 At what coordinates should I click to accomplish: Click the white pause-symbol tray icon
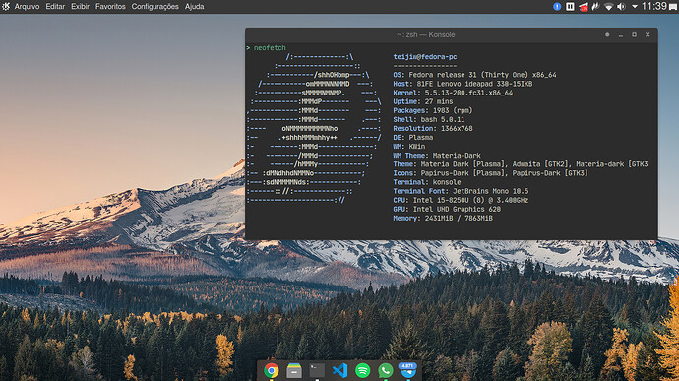pyautogui.click(x=570, y=7)
